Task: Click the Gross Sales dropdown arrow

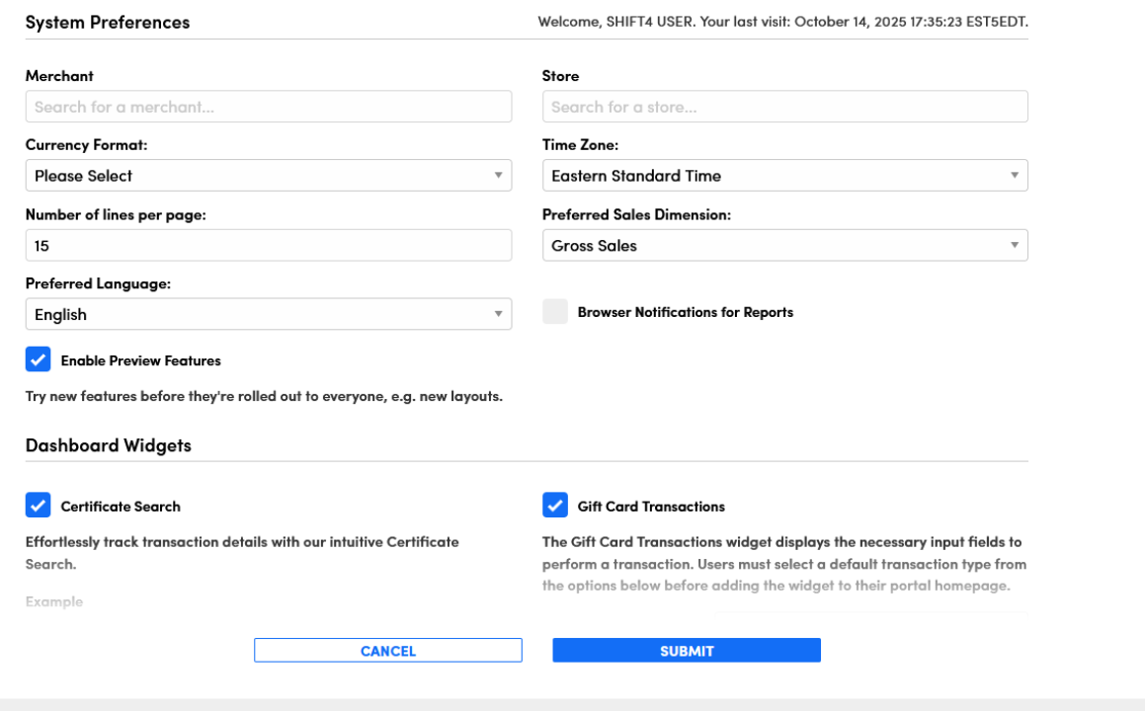Action: (x=1014, y=246)
